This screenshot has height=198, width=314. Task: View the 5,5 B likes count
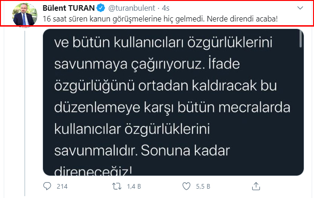203,187
